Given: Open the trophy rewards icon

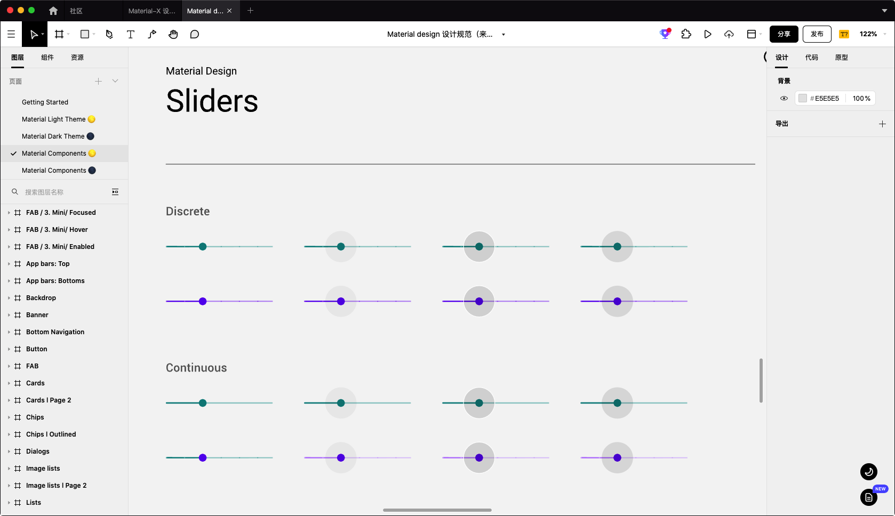Looking at the screenshot, I should click(665, 34).
